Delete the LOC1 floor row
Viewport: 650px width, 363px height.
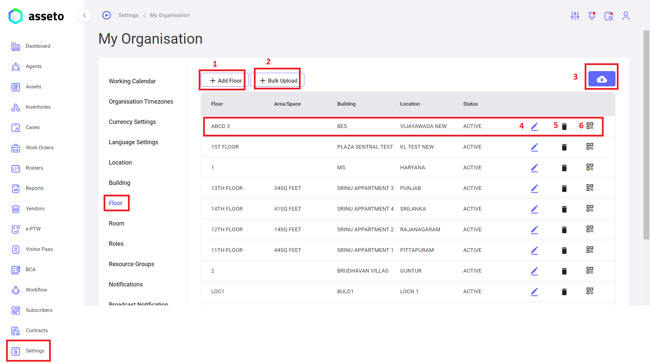564,292
